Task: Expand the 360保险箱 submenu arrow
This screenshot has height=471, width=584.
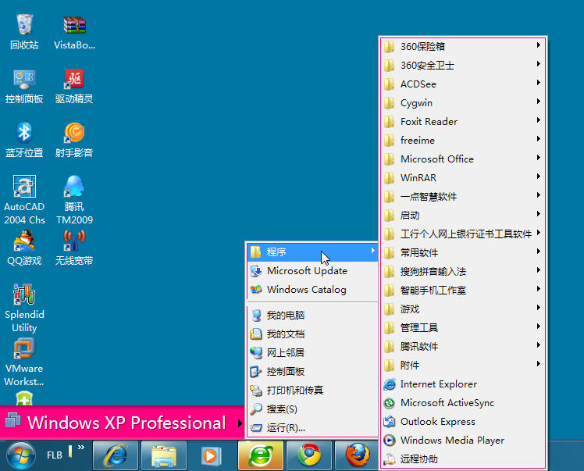Action: (539, 45)
